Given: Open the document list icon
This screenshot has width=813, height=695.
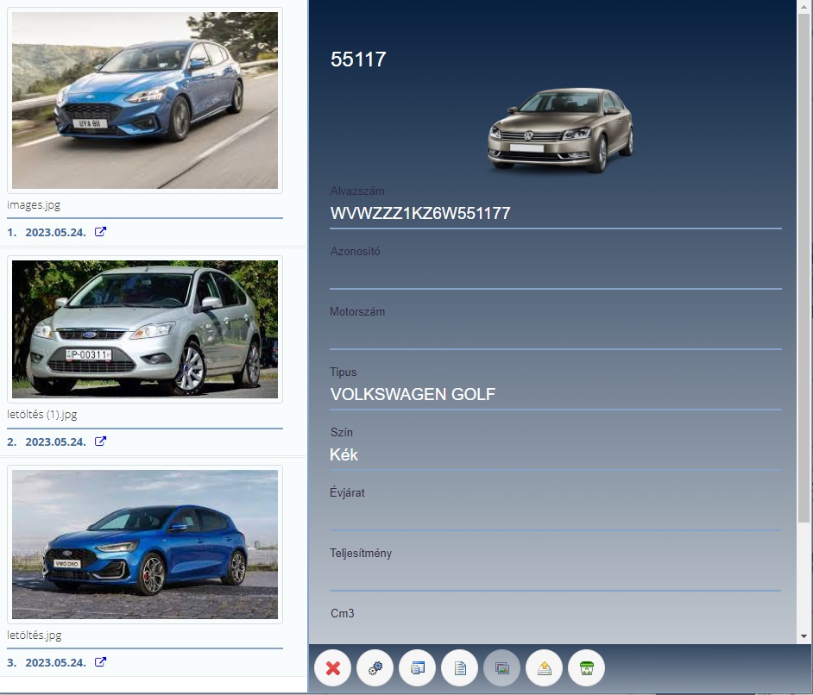Looking at the screenshot, I should pos(460,668).
